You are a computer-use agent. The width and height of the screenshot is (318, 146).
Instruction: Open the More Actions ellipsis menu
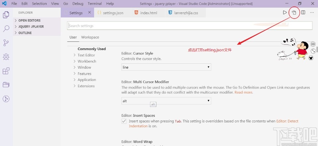coord(312,13)
